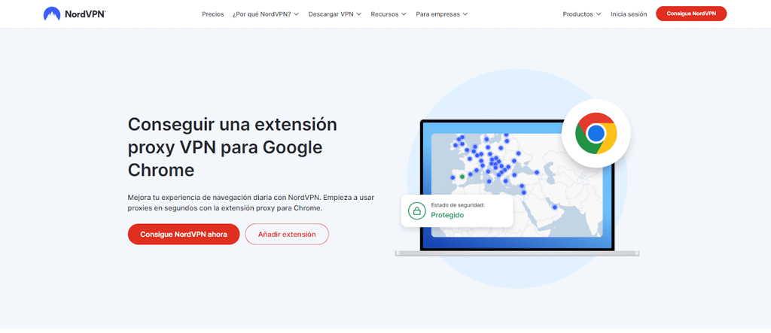Click the heading Conseguir una extensión proxy VPN

(x=232, y=147)
